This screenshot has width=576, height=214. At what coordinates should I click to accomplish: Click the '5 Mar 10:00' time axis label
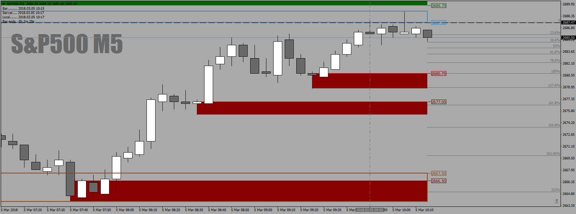401,210
